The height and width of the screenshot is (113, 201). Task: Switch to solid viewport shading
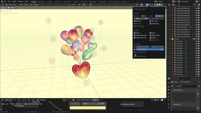click(157, 5)
